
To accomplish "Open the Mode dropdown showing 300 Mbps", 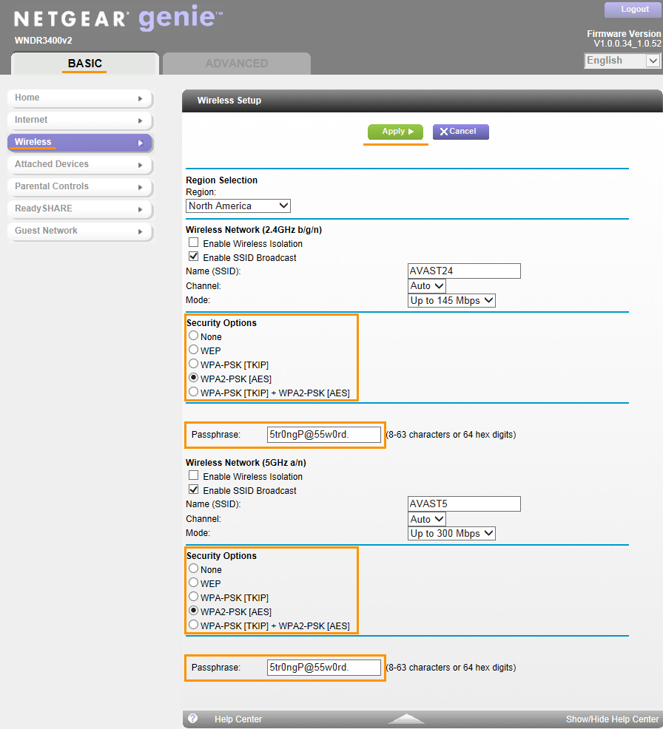I will 451,533.
